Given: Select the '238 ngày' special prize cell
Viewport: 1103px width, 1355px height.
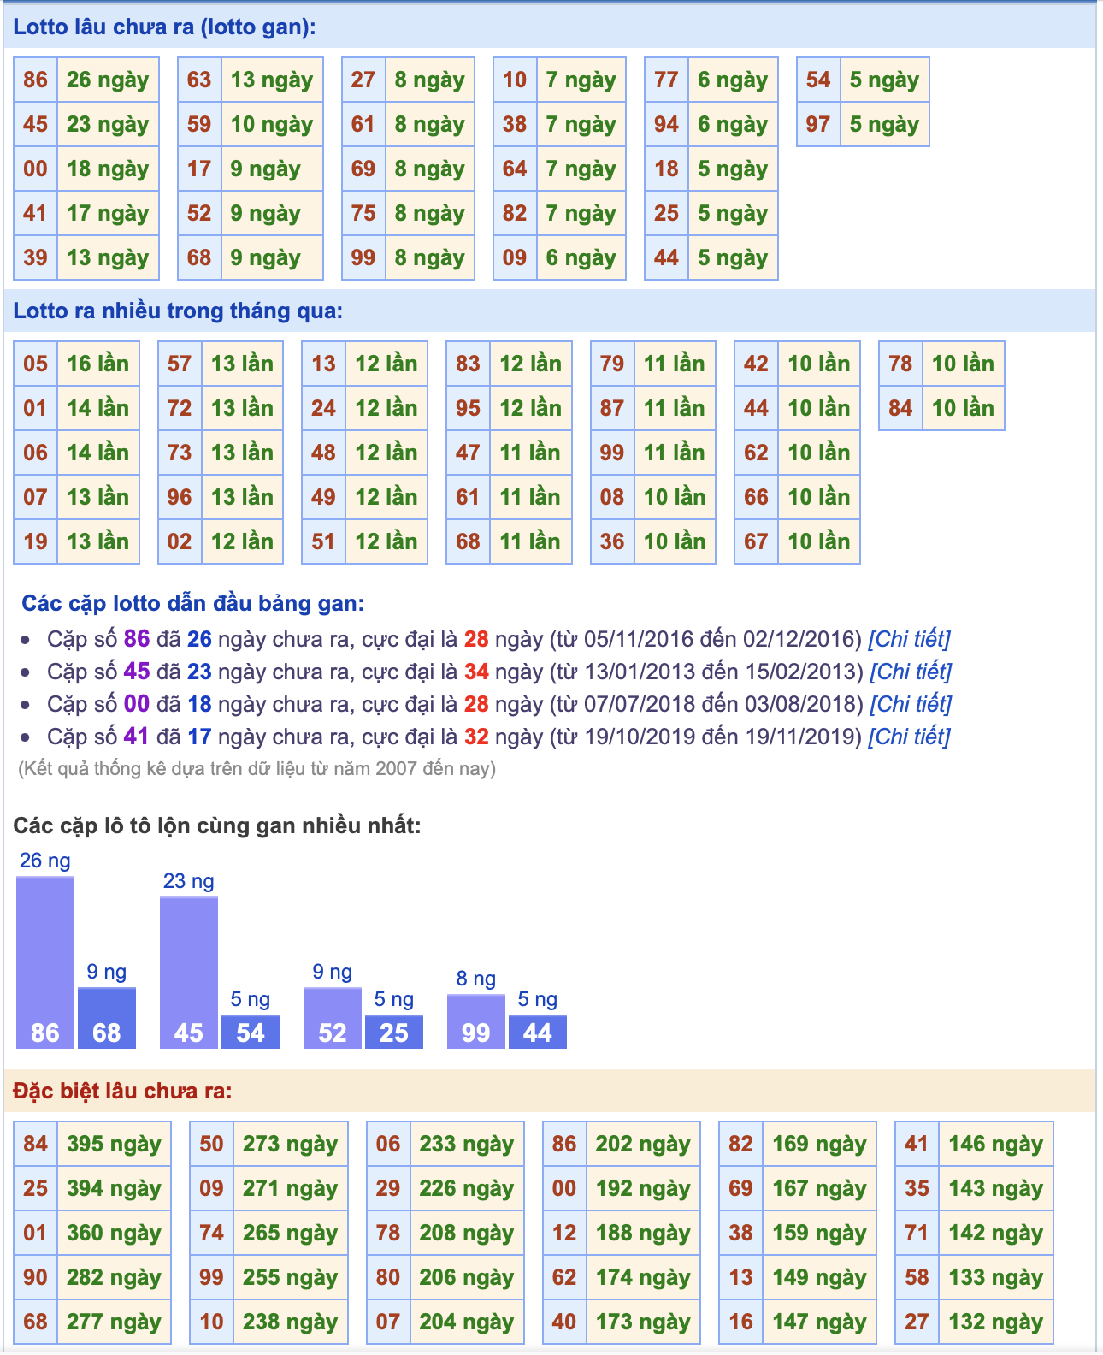Looking at the screenshot, I should coord(290,1322).
